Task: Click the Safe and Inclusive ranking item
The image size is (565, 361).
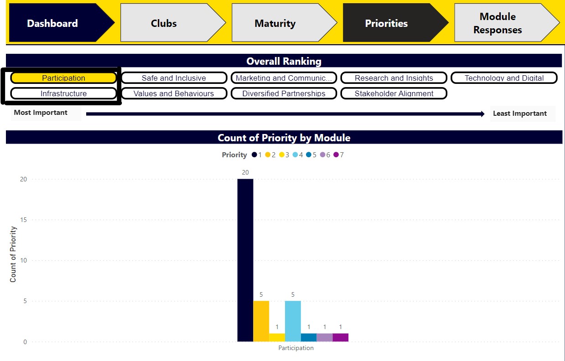Action: pos(173,78)
